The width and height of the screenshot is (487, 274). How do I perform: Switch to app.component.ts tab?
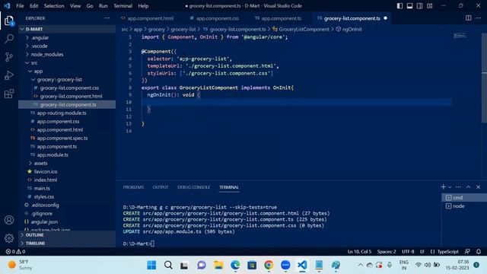(x=282, y=18)
